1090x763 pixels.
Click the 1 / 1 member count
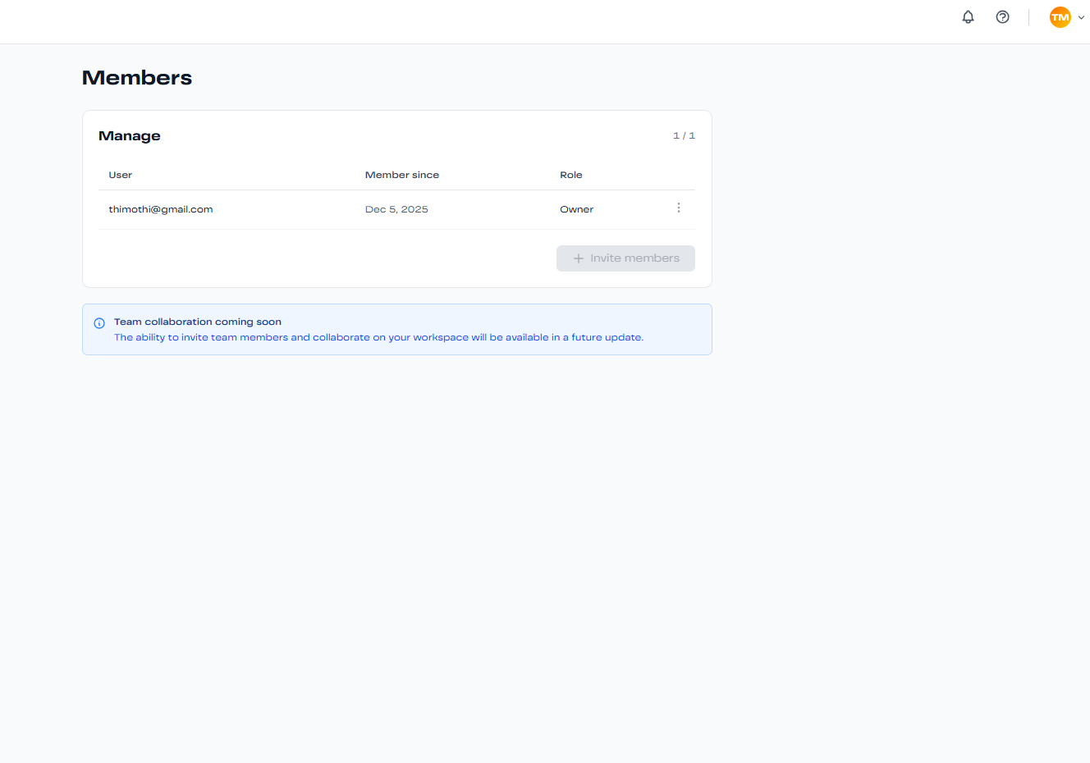click(x=684, y=136)
